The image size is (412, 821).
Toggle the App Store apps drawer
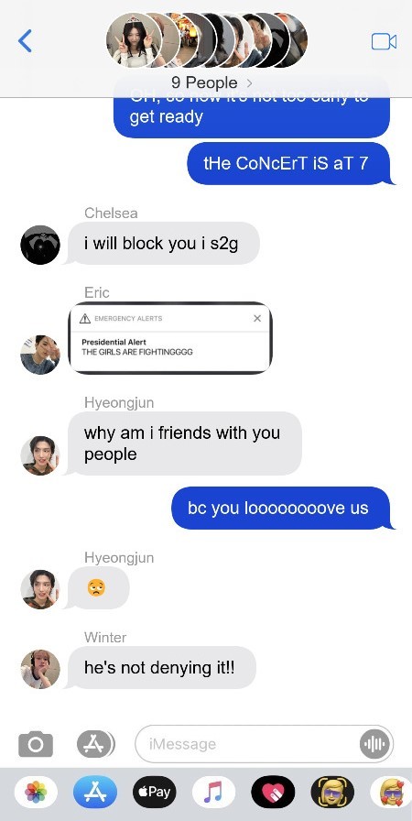(x=96, y=743)
